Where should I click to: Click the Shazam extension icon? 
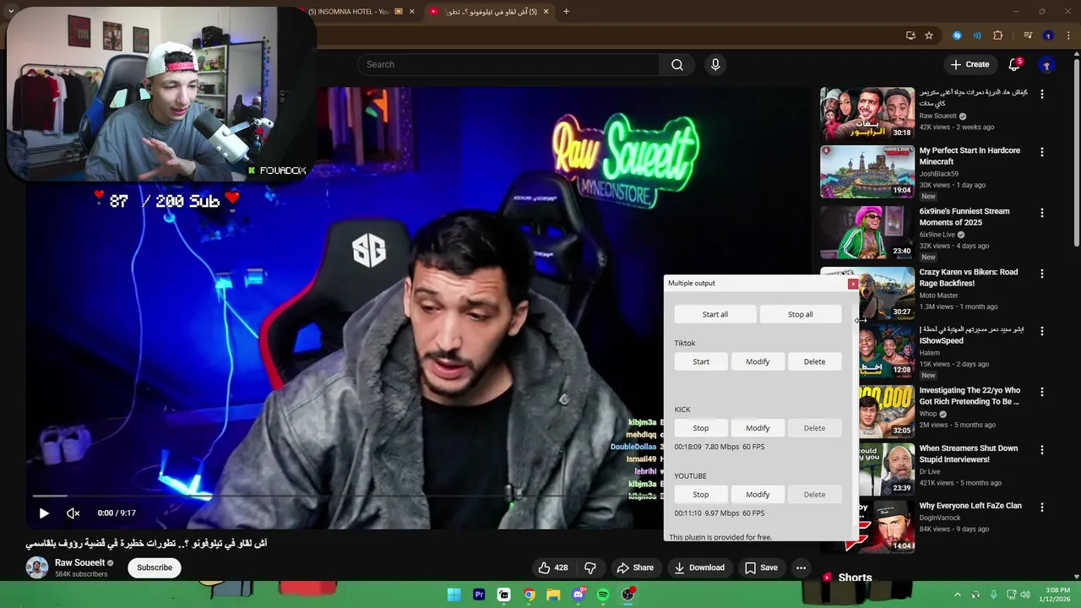tap(957, 35)
